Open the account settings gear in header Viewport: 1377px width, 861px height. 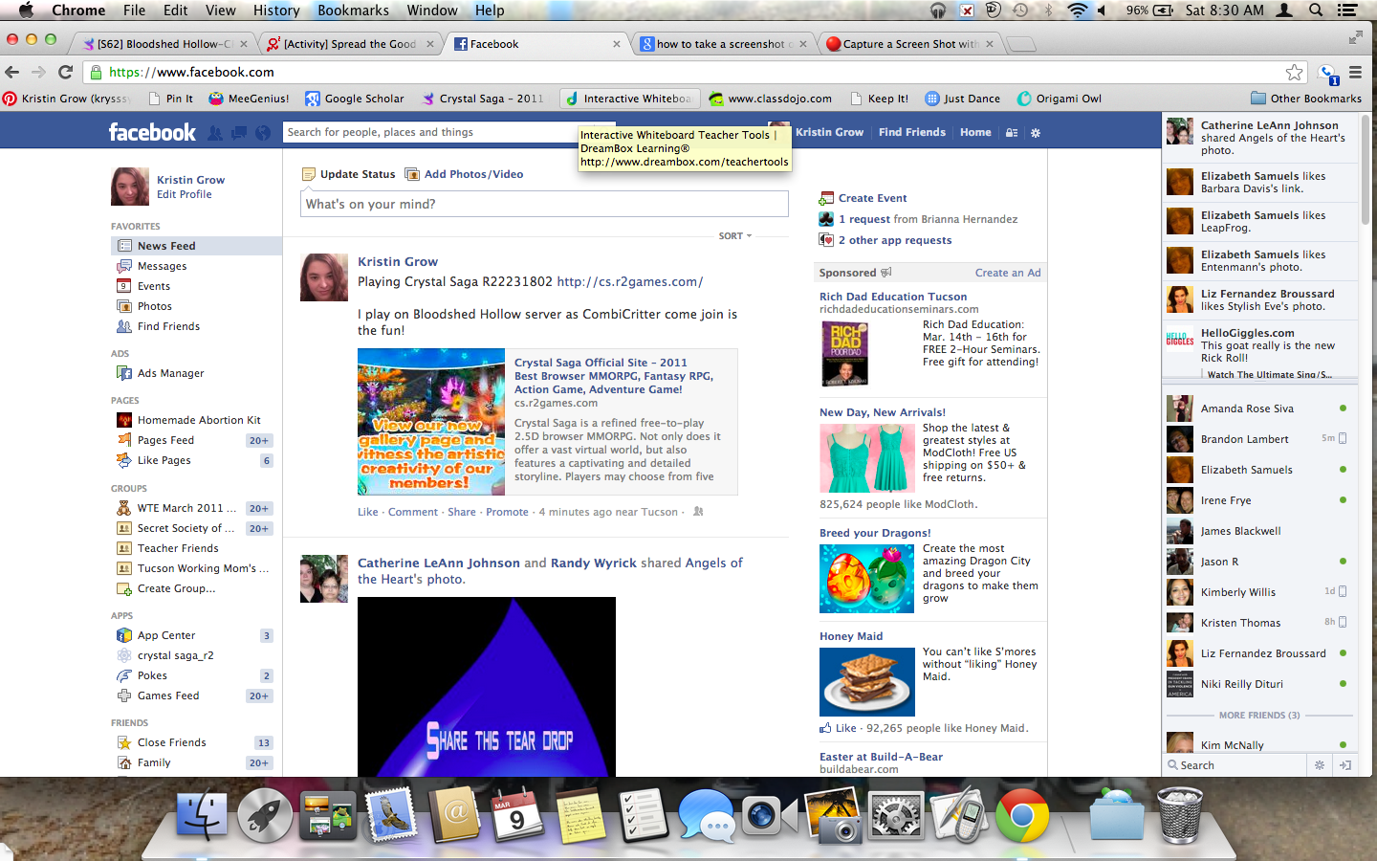pyautogui.click(x=1035, y=133)
